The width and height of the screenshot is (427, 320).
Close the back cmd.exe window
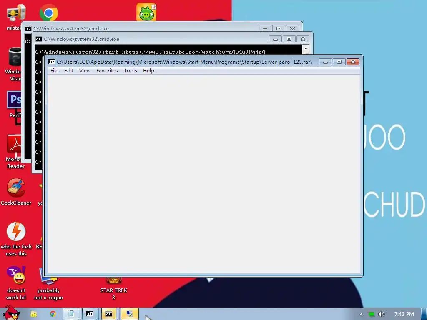(x=292, y=29)
